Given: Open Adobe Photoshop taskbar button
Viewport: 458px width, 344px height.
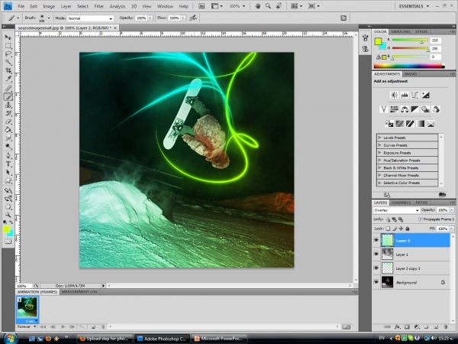Looking at the screenshot, I should (163, 339).
